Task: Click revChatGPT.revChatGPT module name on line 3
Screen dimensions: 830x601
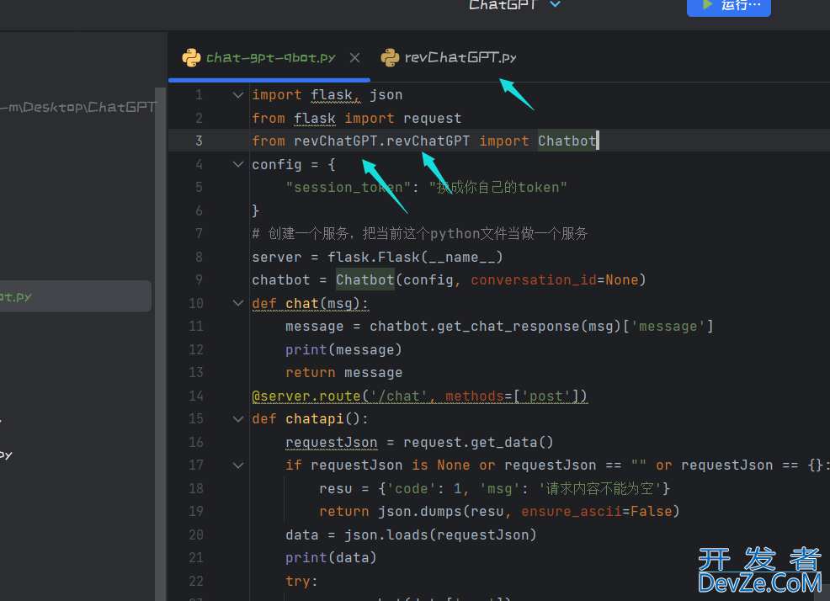Action: (381, 141)
